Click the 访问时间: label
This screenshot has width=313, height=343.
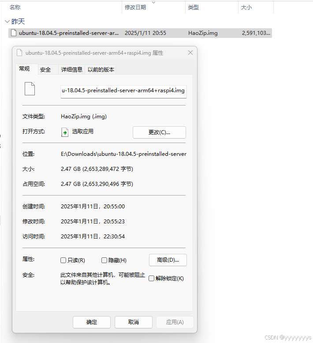(x=34, y=237)
